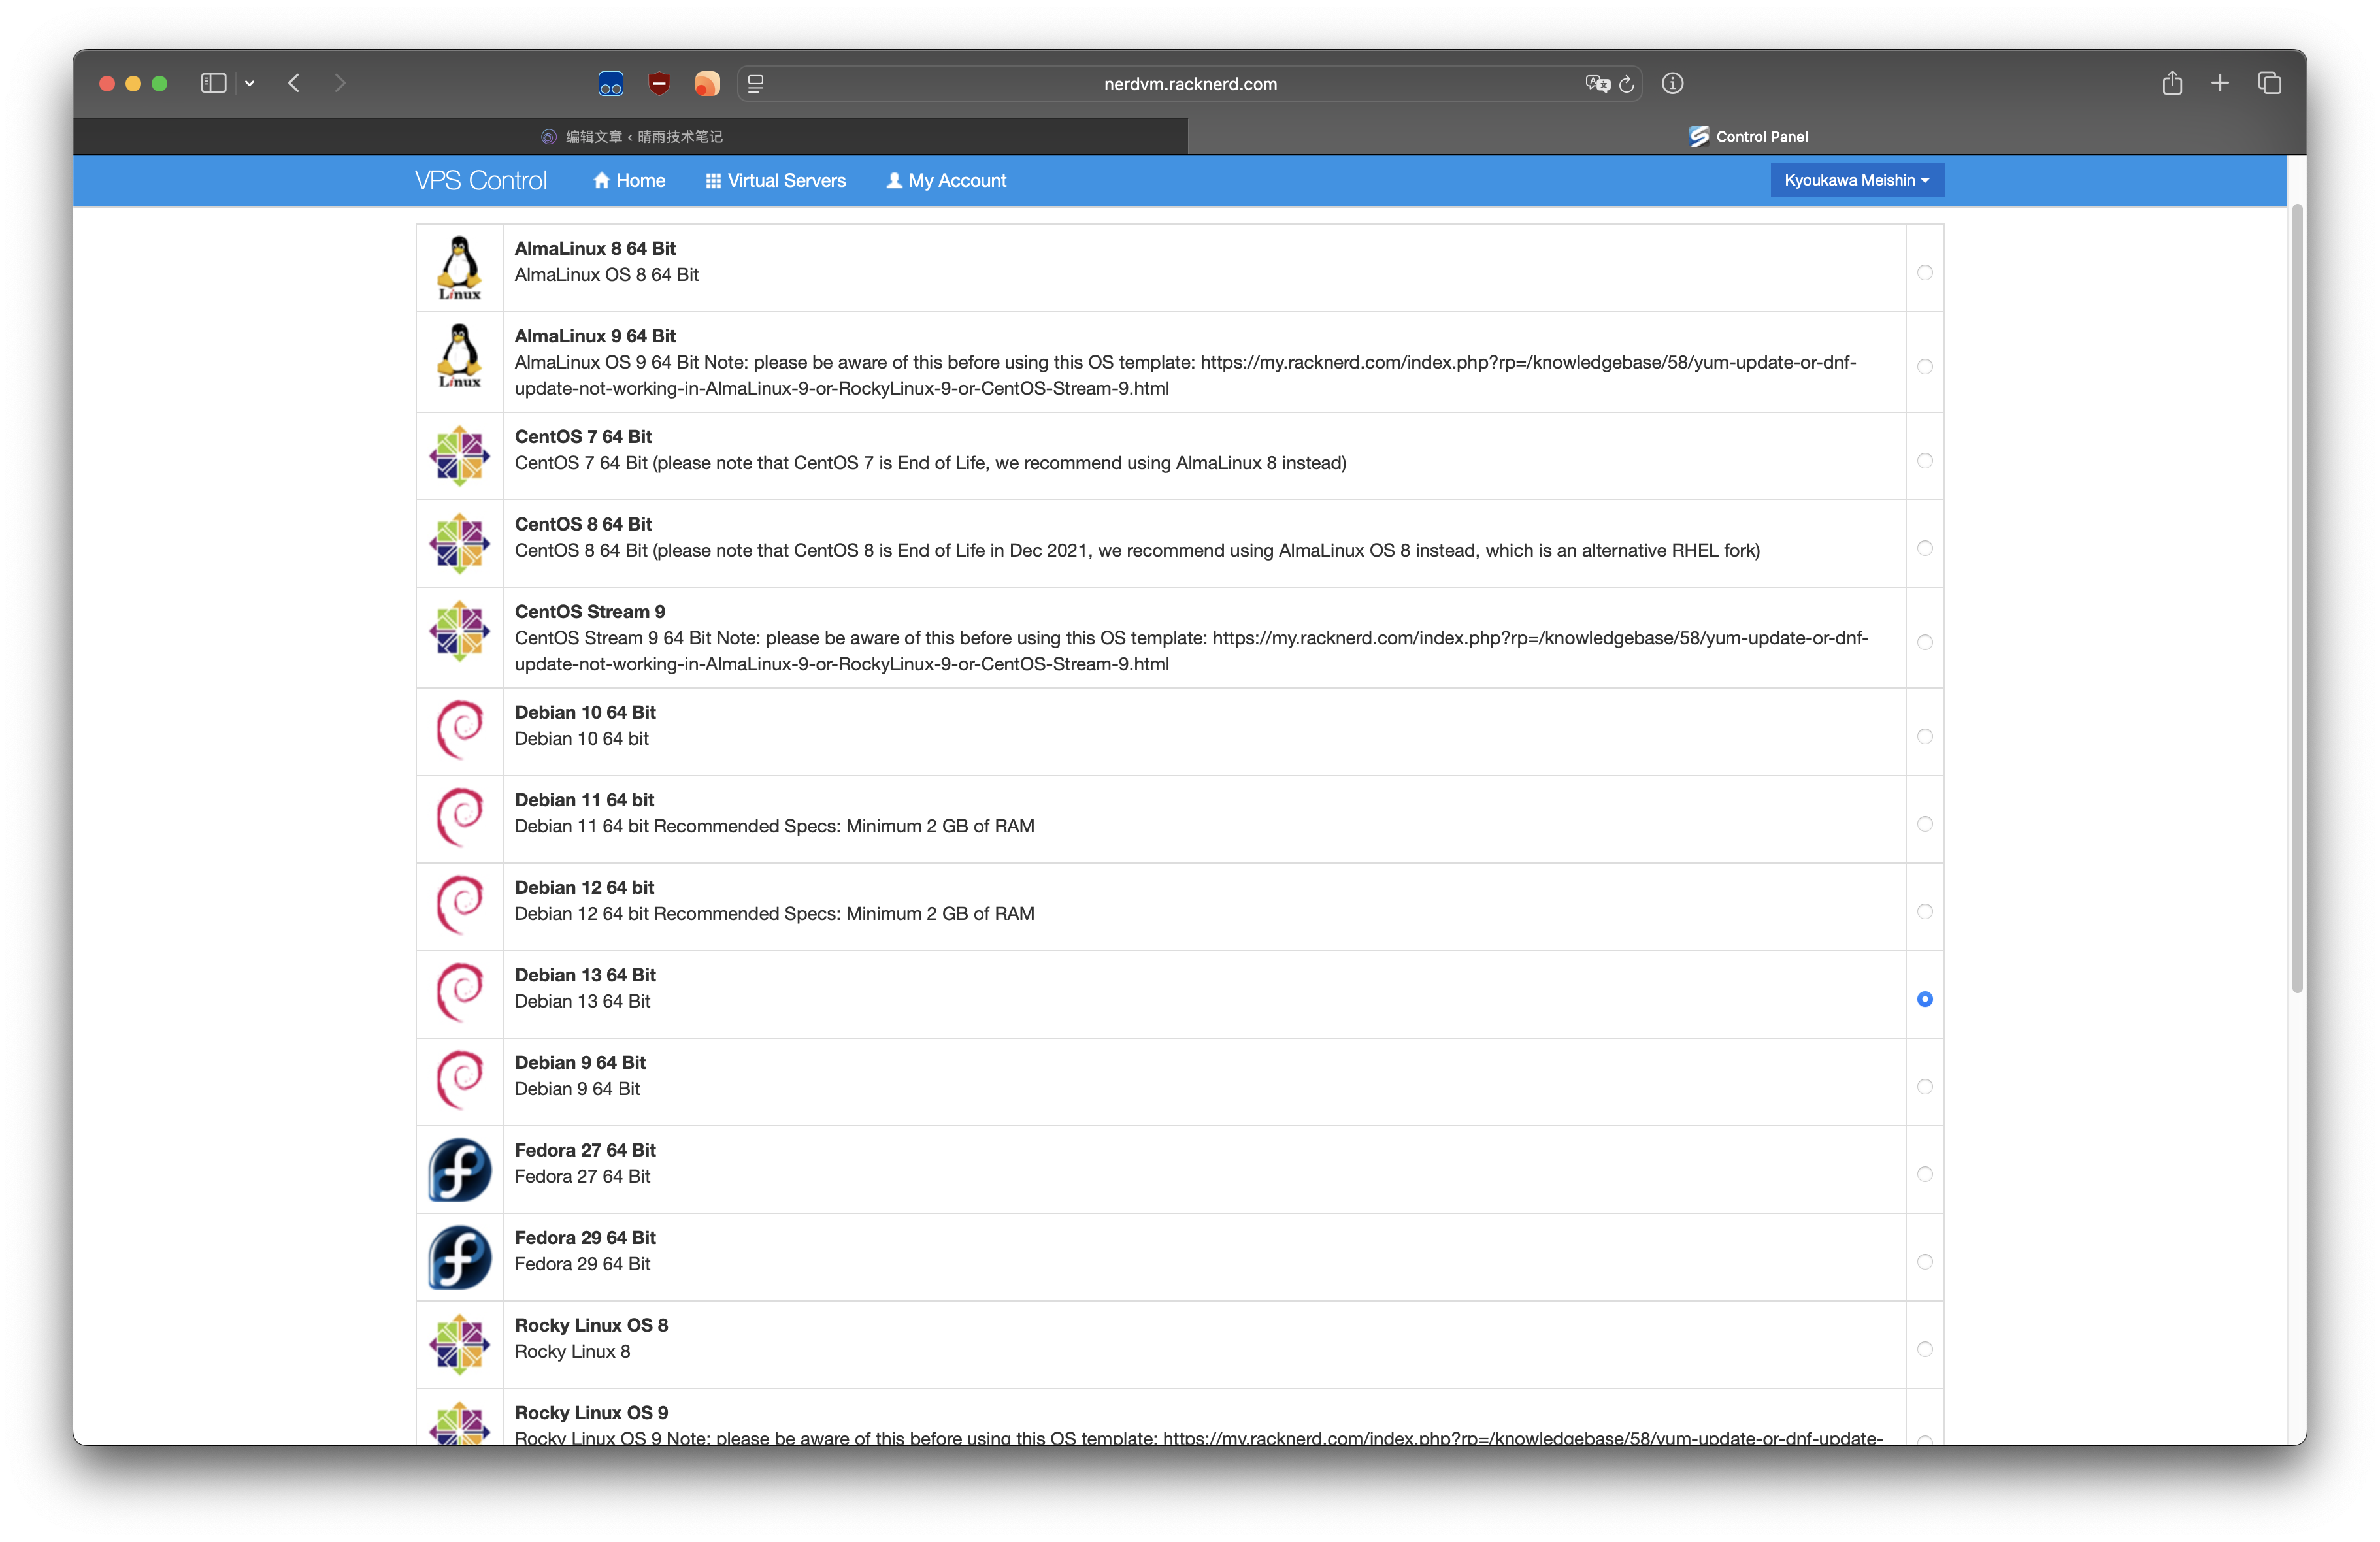Show tab overview icon
2380x1542 pixels.
click(x=2269, y=83)
